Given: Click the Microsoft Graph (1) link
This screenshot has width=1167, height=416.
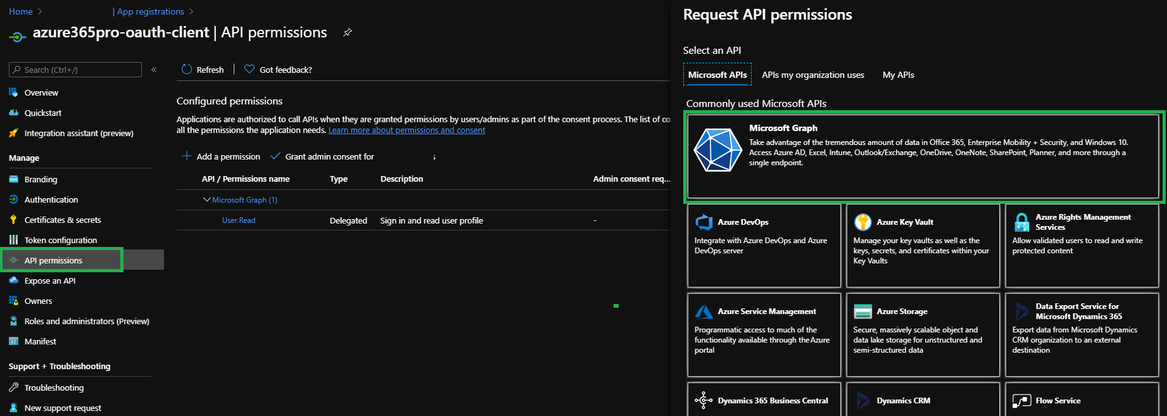Looking at the screenshot, I should (x=244, y=199).
